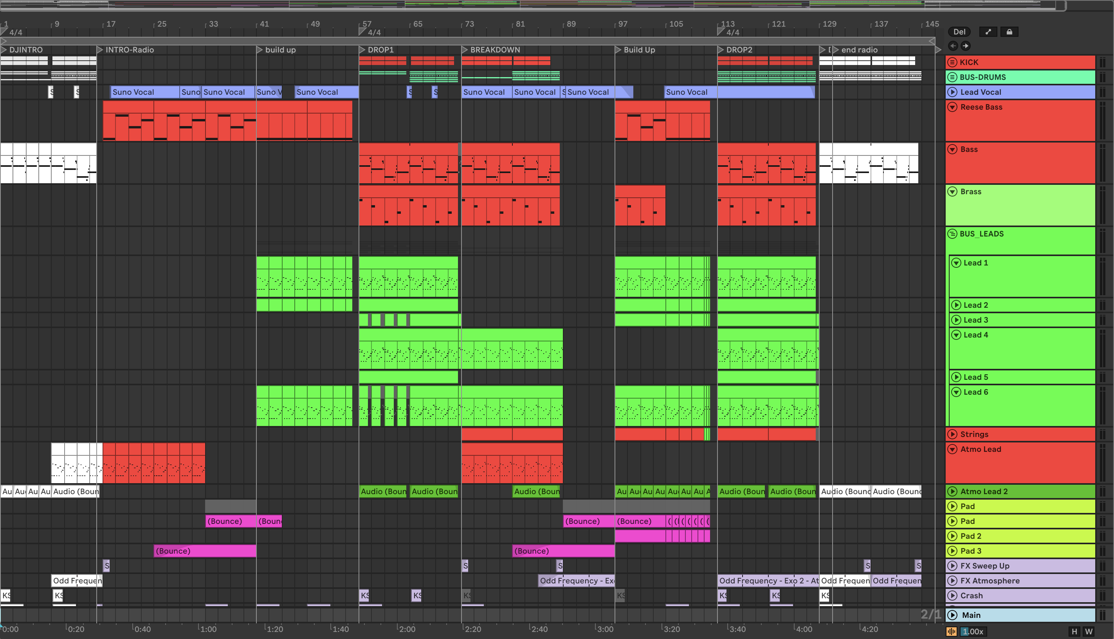Screen dimensions: 1114x639
Task: Click the Del locator button
Action: (x=959, y=32)
